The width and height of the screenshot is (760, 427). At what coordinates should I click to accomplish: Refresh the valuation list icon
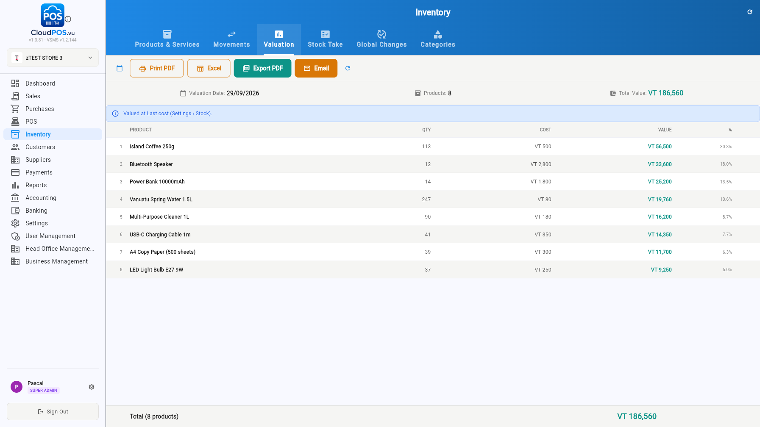348,68
